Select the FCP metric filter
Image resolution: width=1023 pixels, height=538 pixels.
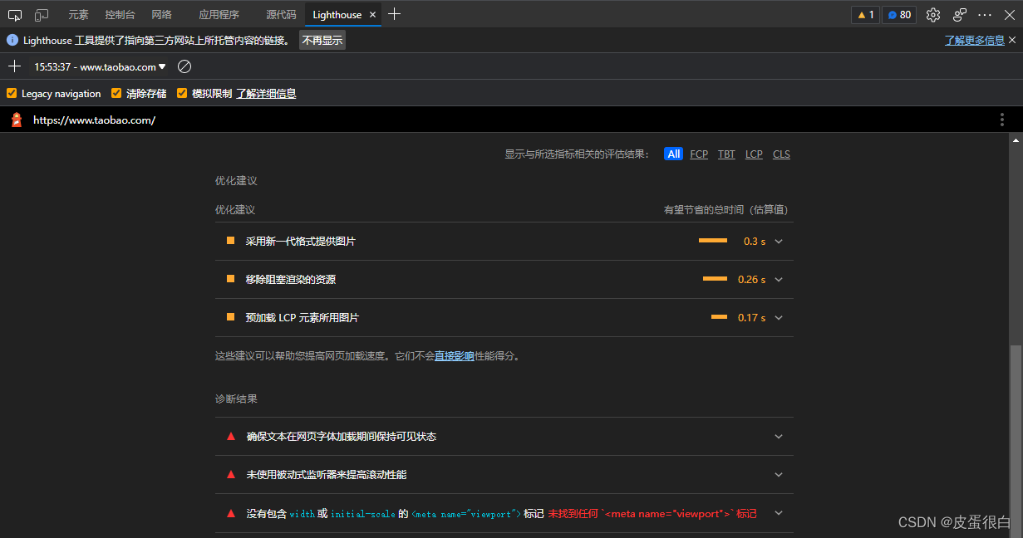click(699, 154)
